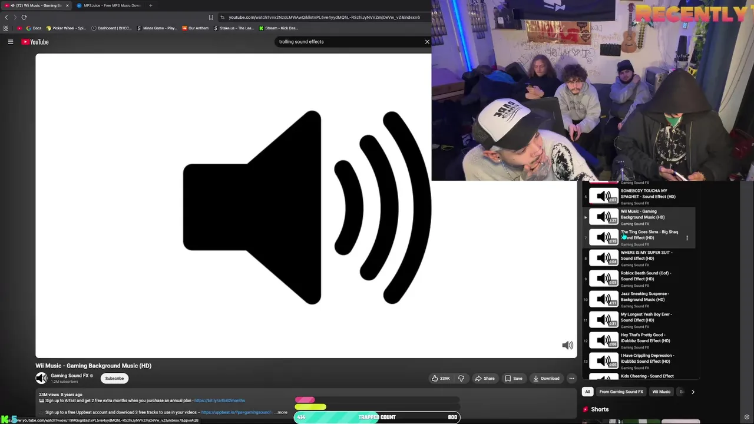
Task: Share the Wii Music video
Action: 485,379
